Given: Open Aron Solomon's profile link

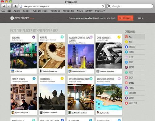Looking at the screenshot, I should (x=80, y=71).
